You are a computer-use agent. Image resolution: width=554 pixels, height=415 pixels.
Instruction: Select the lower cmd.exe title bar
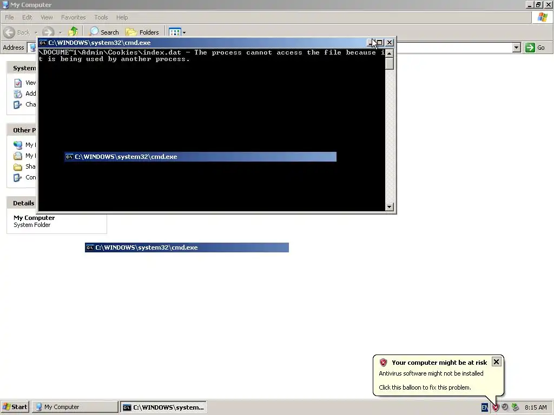click(x=187, y=247)
